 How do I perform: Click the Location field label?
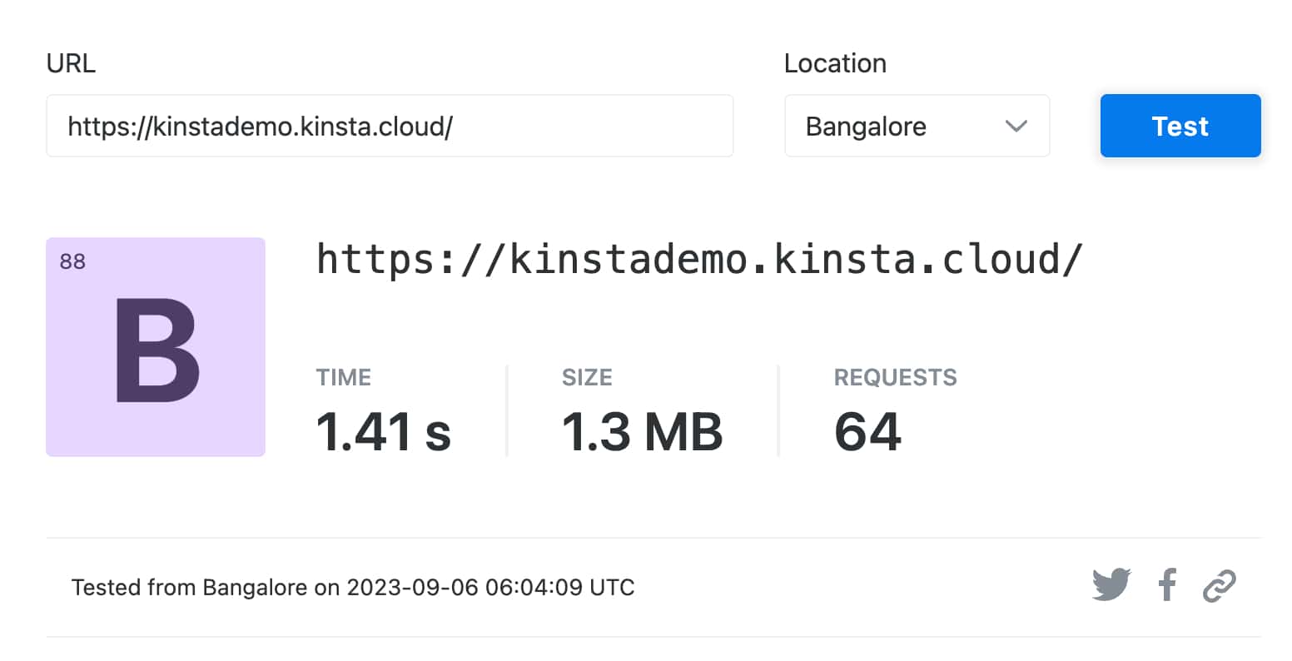click(x=835, y=63)
